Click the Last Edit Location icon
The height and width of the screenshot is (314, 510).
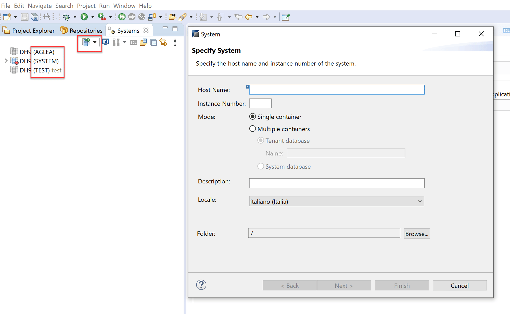coord(238,17)
